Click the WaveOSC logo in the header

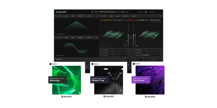pyautogui.click(x=61, y=12)
